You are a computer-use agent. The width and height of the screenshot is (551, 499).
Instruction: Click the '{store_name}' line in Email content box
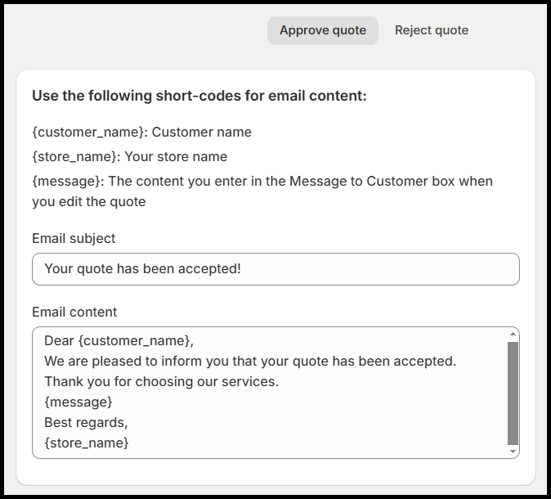click(87, 443)
